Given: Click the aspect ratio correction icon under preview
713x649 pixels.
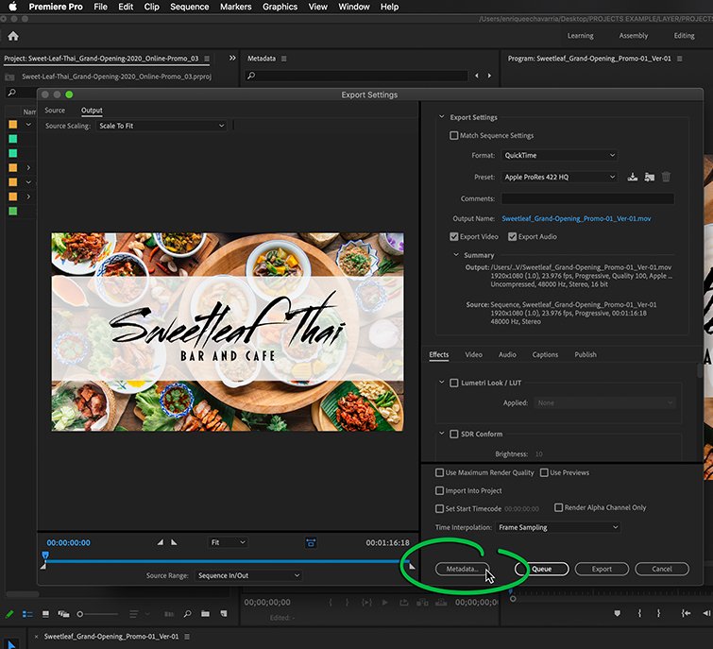Looking at the screenshot, I should [x=311, y=542].
